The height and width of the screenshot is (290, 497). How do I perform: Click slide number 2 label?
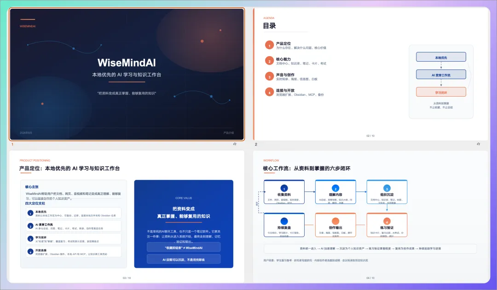click(256, 144)
